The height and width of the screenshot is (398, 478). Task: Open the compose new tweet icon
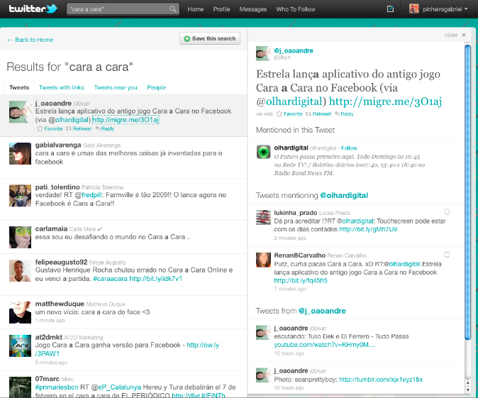point(390,9)
